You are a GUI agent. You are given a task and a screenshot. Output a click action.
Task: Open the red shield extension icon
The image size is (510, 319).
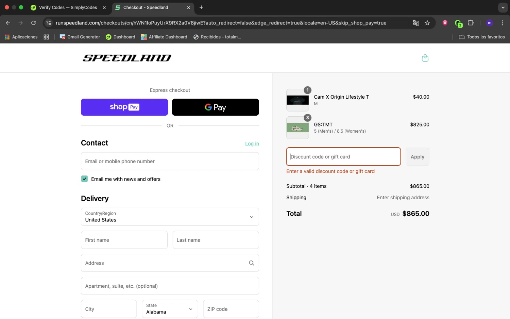pyautogui.click(x=445, y=23)
